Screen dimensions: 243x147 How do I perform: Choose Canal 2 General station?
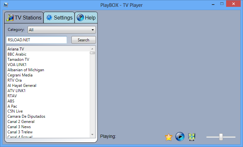pos(48,122)
